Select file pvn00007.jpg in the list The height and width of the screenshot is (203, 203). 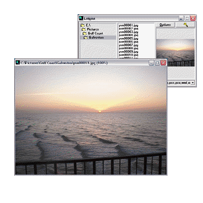[x=128, y=45]
